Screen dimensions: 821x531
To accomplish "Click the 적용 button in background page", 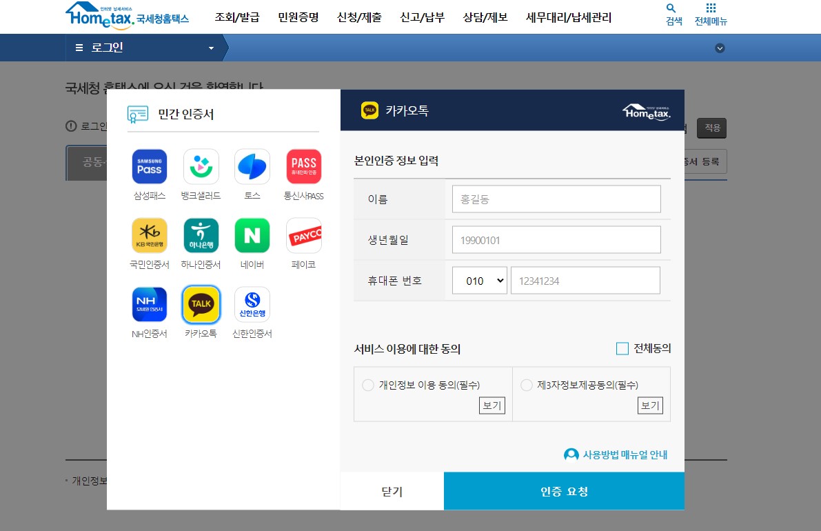I will [711, 128].
